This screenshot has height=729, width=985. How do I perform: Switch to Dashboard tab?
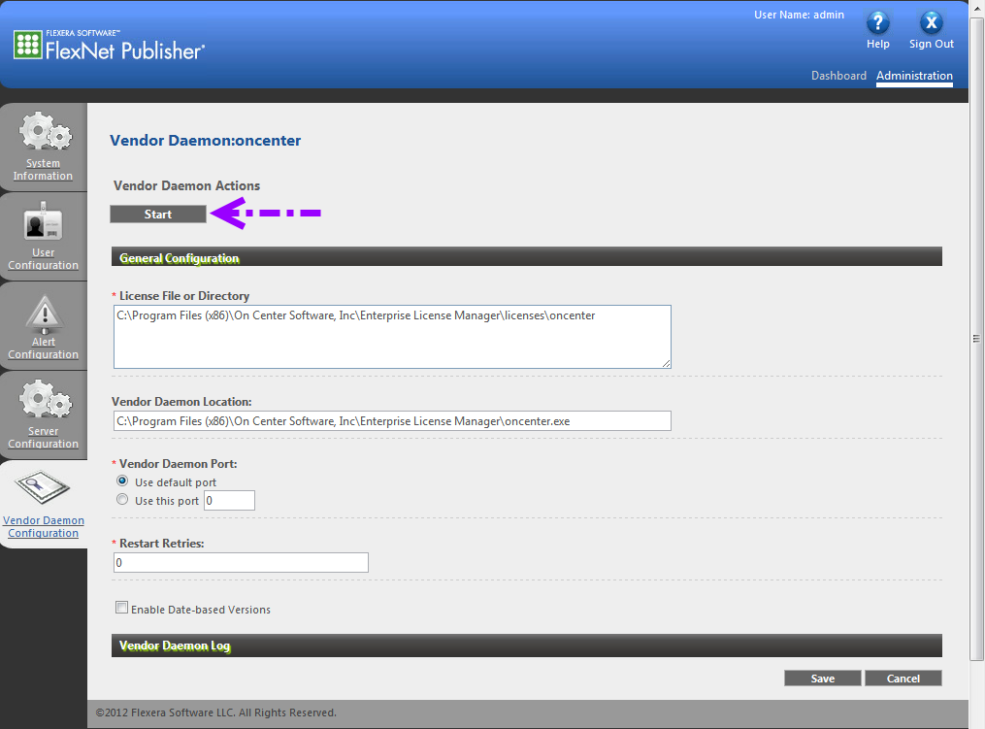(838, 76)
